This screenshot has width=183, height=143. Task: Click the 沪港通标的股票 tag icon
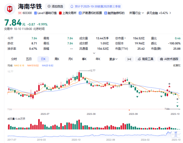(80, 13)
